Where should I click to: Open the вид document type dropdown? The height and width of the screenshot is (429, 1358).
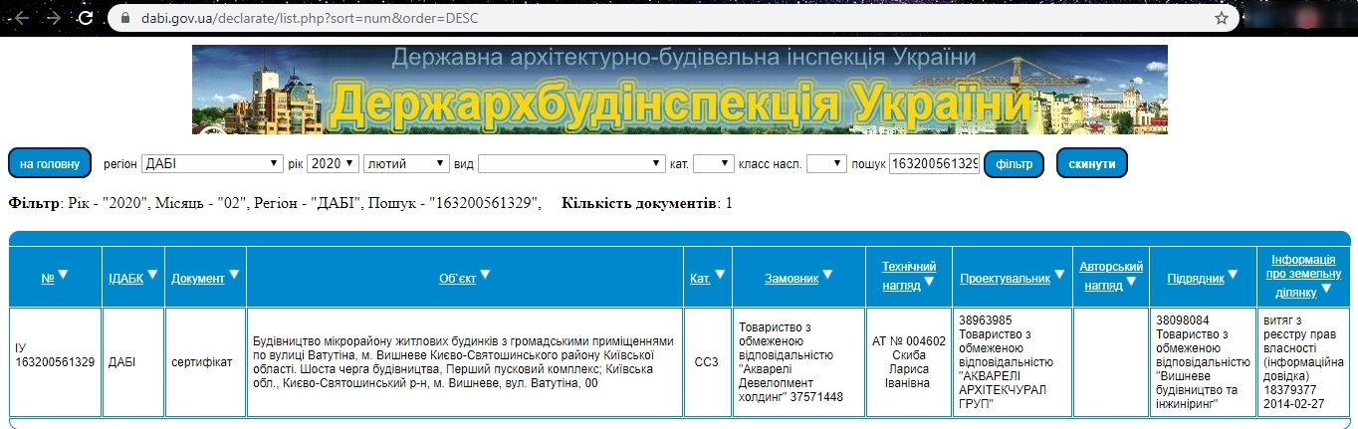[571, 163]
